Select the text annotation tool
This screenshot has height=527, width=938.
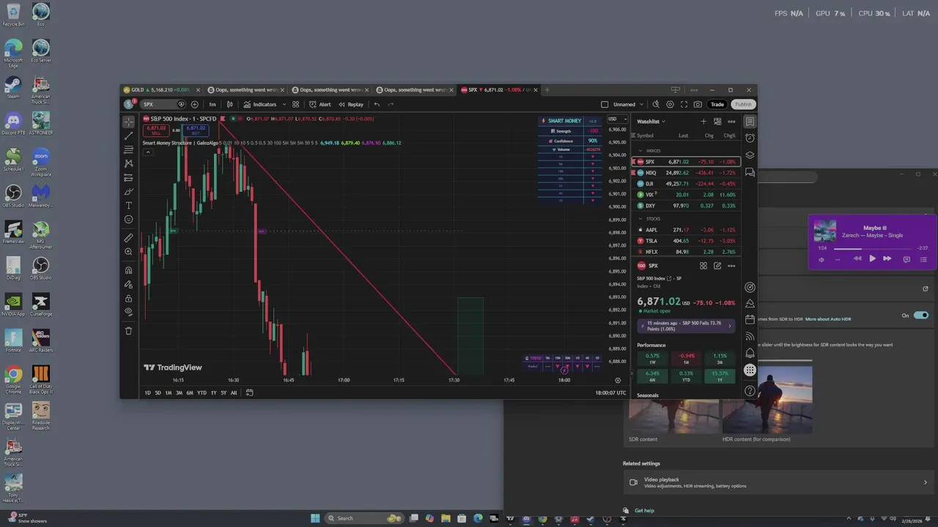[128, 206]
